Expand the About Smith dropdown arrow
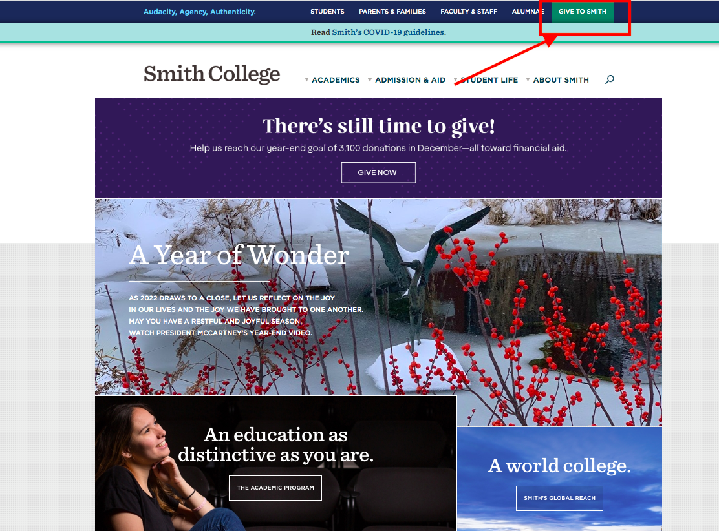 click(x=528, y=80)
